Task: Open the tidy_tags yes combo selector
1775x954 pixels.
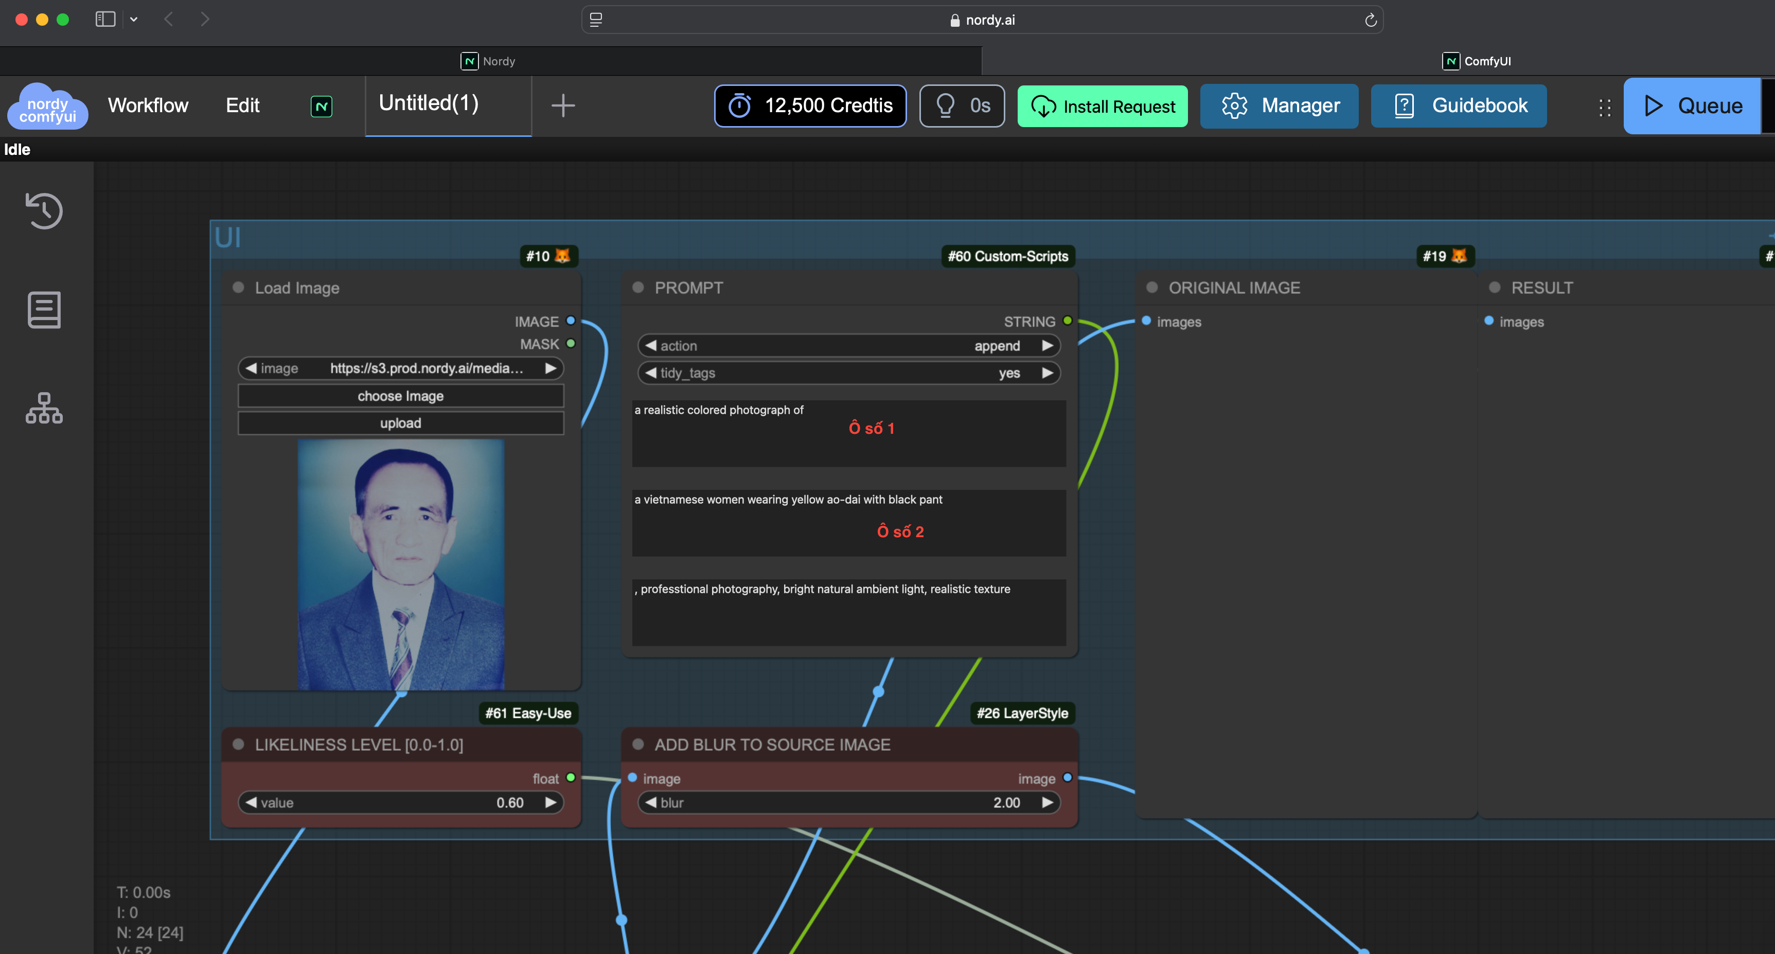Action: [x=848, y=373]
